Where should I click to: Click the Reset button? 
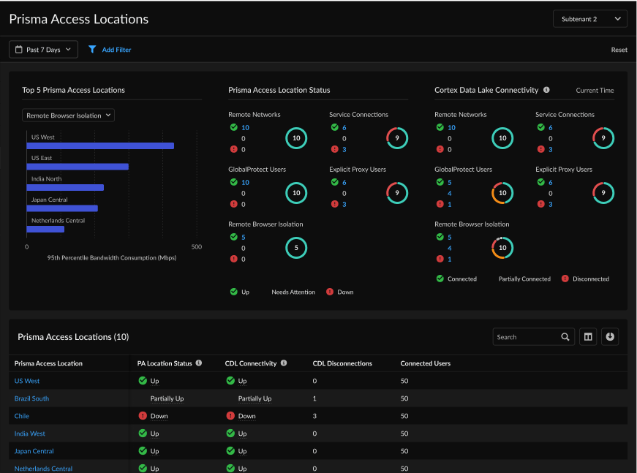tap(619, 50)
